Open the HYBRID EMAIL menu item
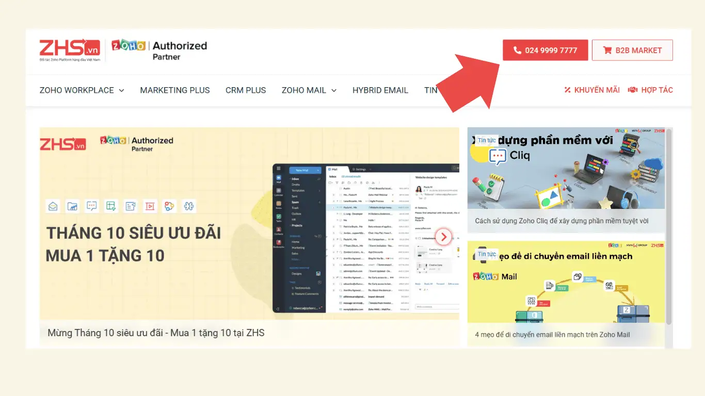 (380, 90)
